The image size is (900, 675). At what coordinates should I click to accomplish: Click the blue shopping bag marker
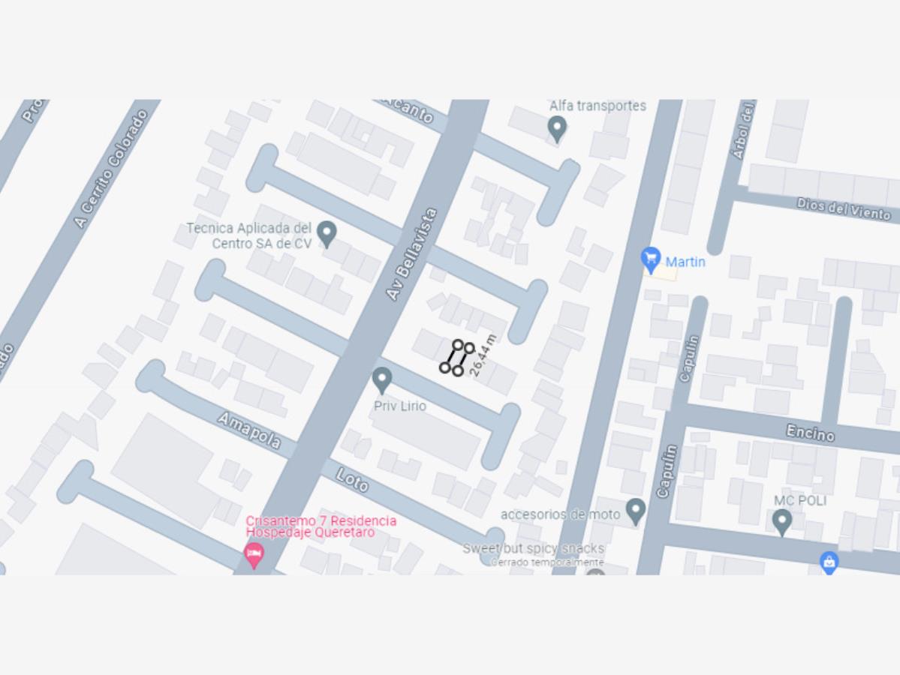[x=829, y=562]
